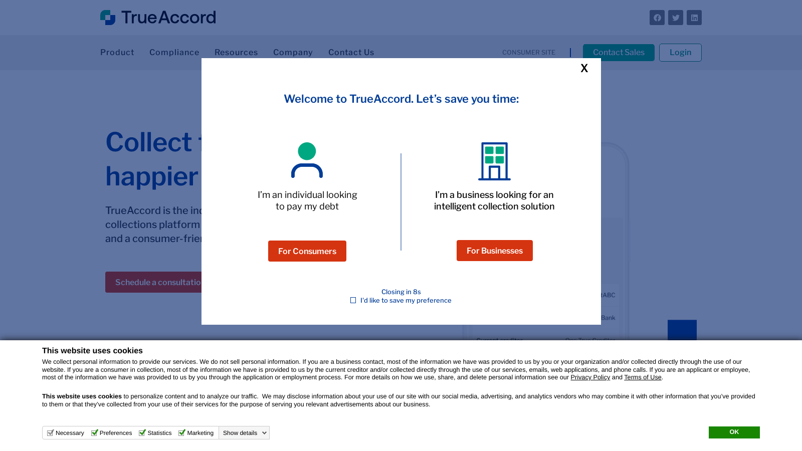The width and height of the screenshot is (802, 451).
Task: Click 'Welcome to TrueAccord' heading
Action: tap(401, 99)
